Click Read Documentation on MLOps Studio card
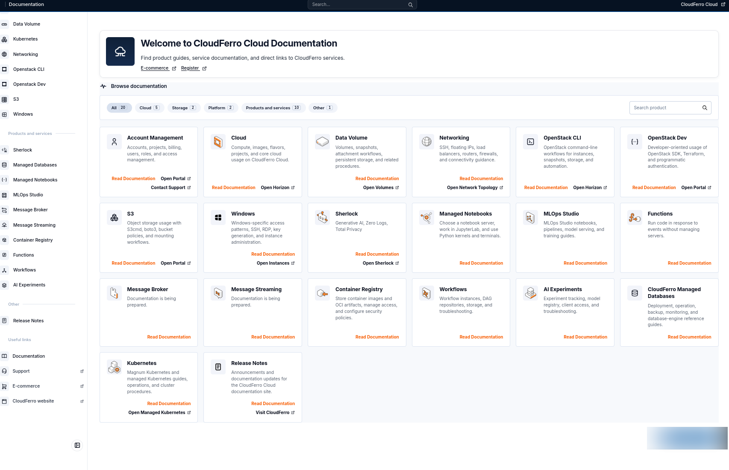This screenshot has width=729, height=470. pos(585,263)
